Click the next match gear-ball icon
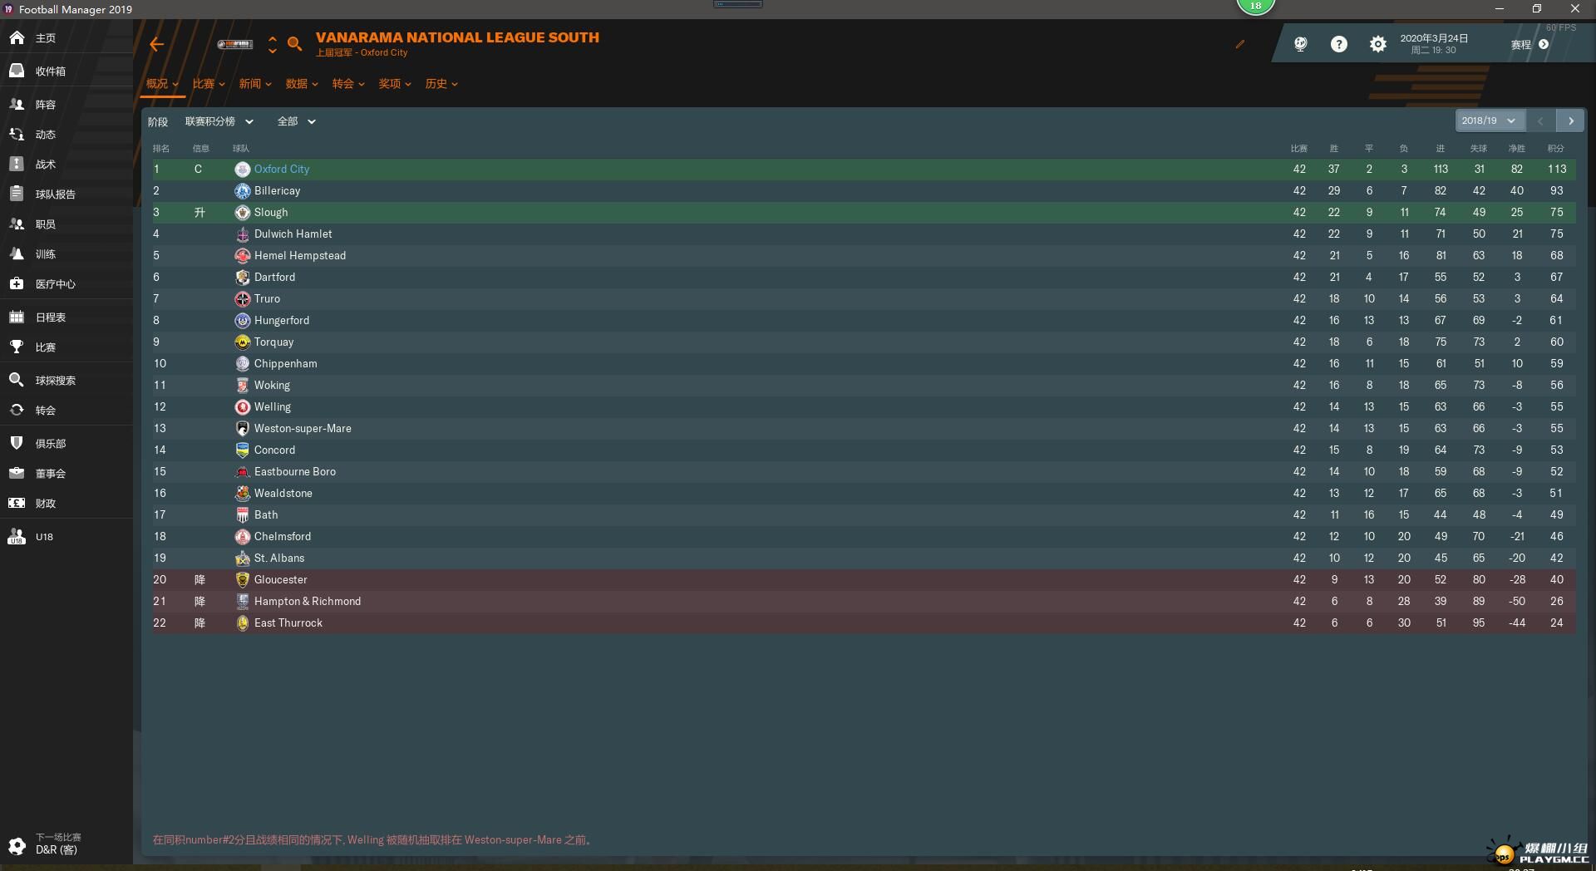 [x=17, y=846]
